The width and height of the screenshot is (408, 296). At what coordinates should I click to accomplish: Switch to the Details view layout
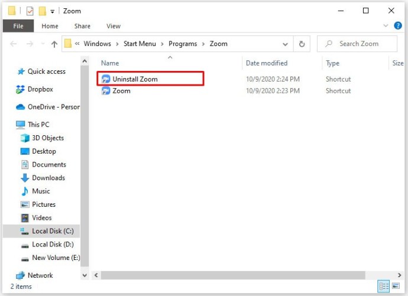tap(384, 287)
